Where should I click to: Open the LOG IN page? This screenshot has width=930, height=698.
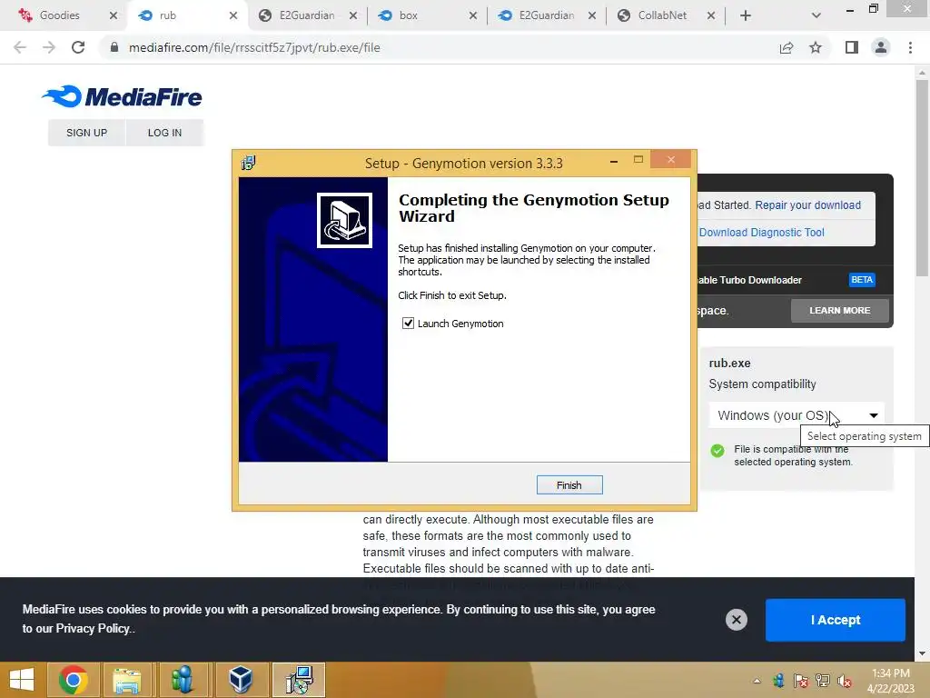pyautogui.click(x=164, y=133)
